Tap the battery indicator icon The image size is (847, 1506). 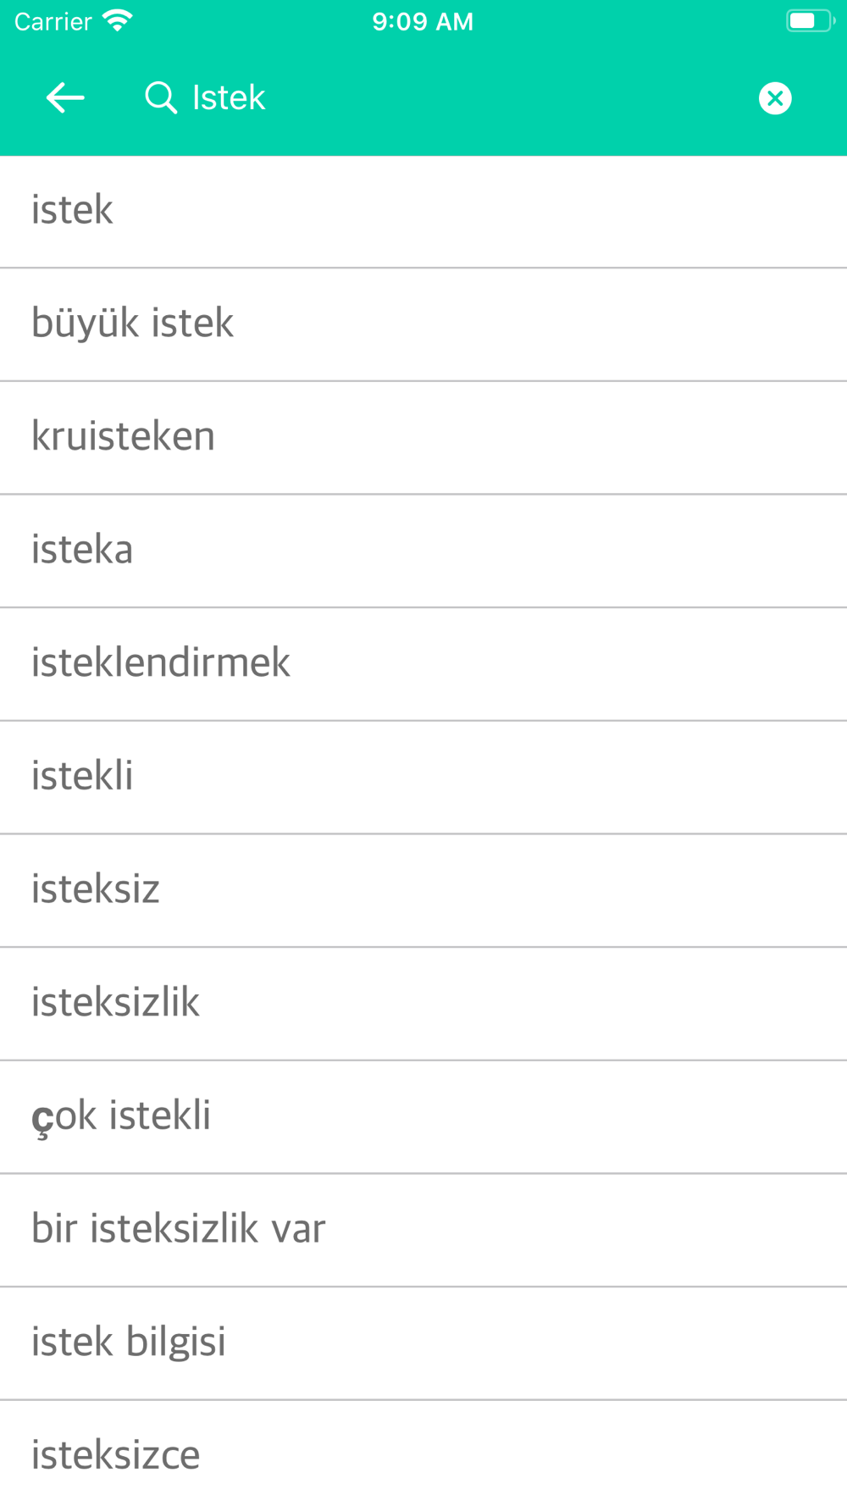[x=811, y=21]
